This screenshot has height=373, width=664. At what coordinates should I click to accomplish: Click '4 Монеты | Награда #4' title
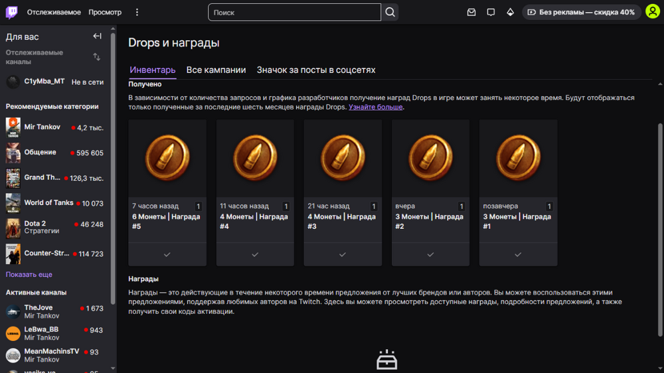pyautogui.click(x=254, y=222)
